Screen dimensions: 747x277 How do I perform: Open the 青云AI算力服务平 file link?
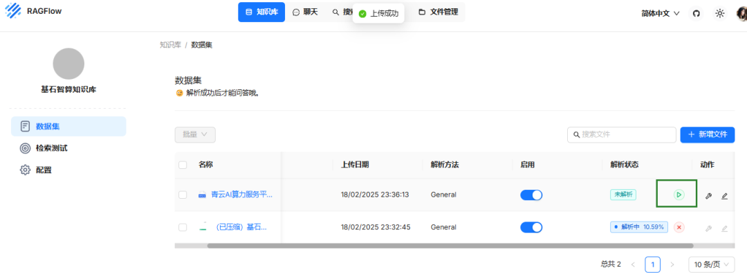coord(241,195)
